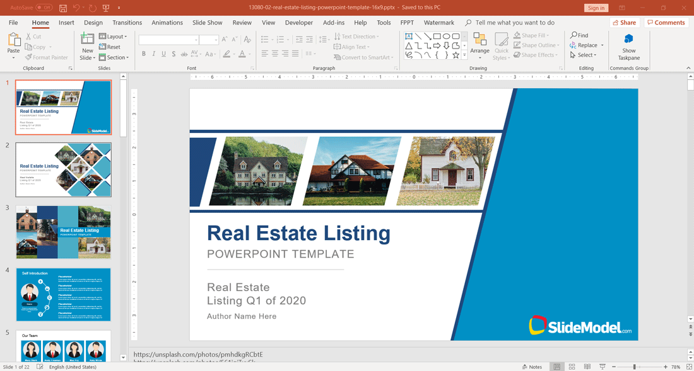The height and width of the screenshot is (371, 694).
Task: Select the rectangle shape in gallery
Action: point(437,36)
